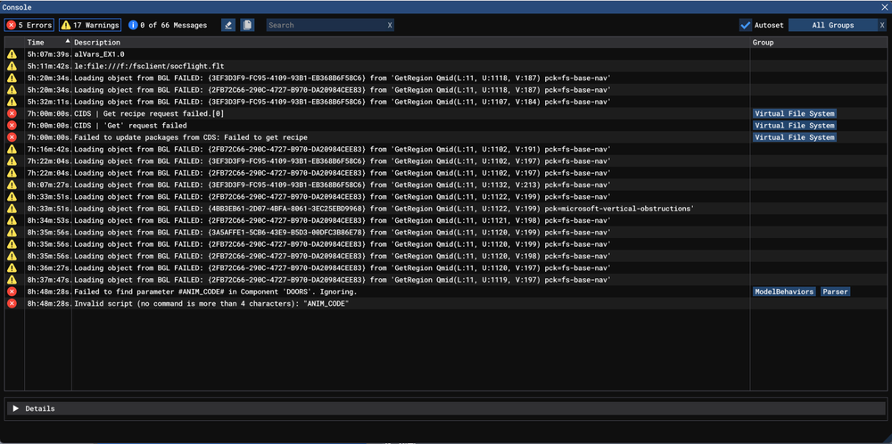
Task: Open the All Groups dropdown
Action: tap(832, 25)
